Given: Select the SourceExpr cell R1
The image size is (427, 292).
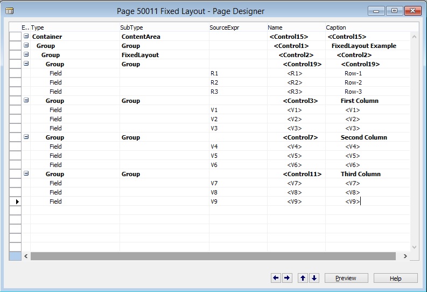Looking at the screenshot, I should [238, 73].
